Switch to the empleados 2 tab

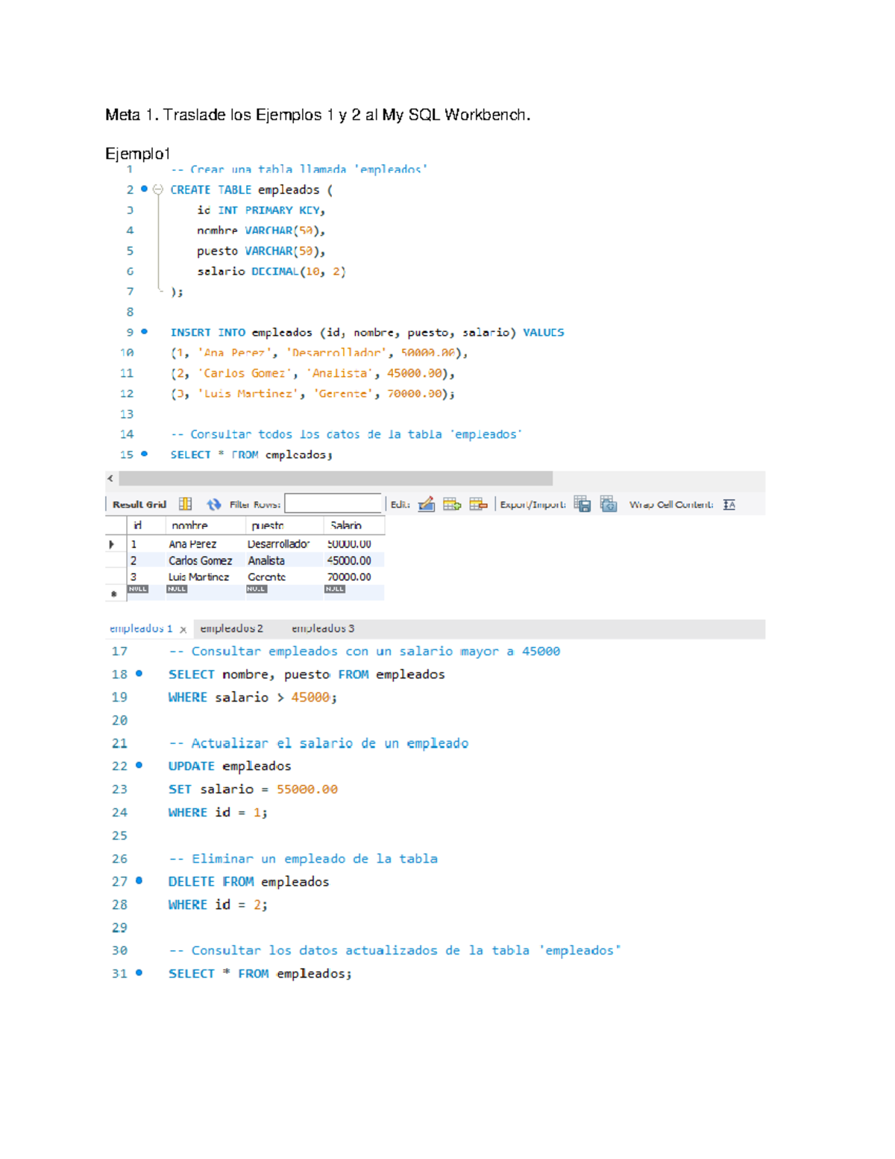pyautogui.click(x=232, y=628)
